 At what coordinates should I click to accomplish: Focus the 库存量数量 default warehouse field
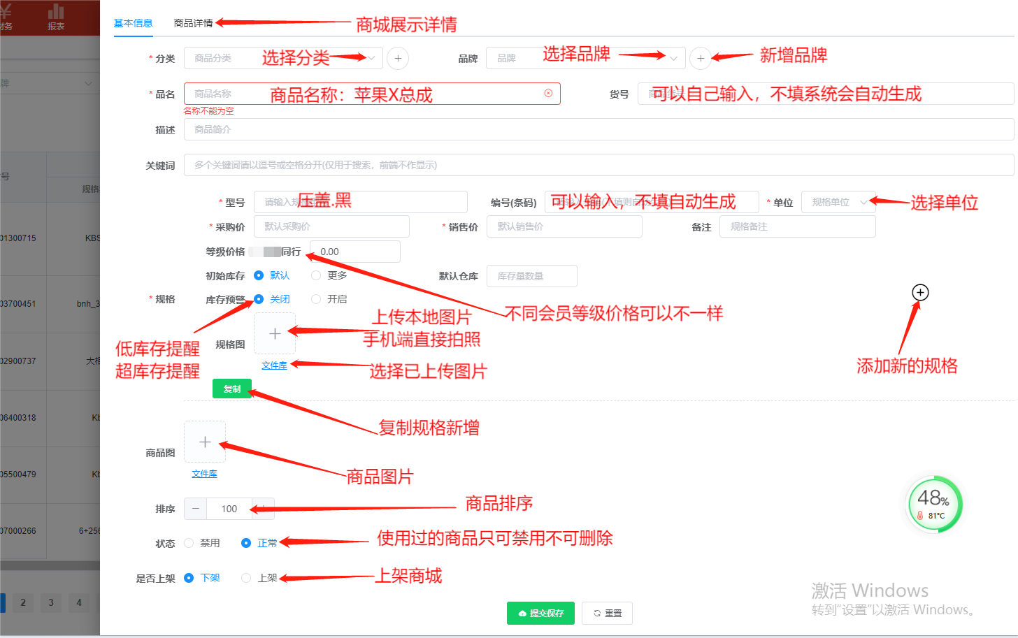pos(532,276)
